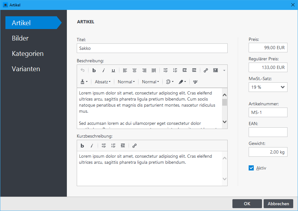Confirm with the OK button
This screenshot has height=211, width=298.
click(247, 204)
